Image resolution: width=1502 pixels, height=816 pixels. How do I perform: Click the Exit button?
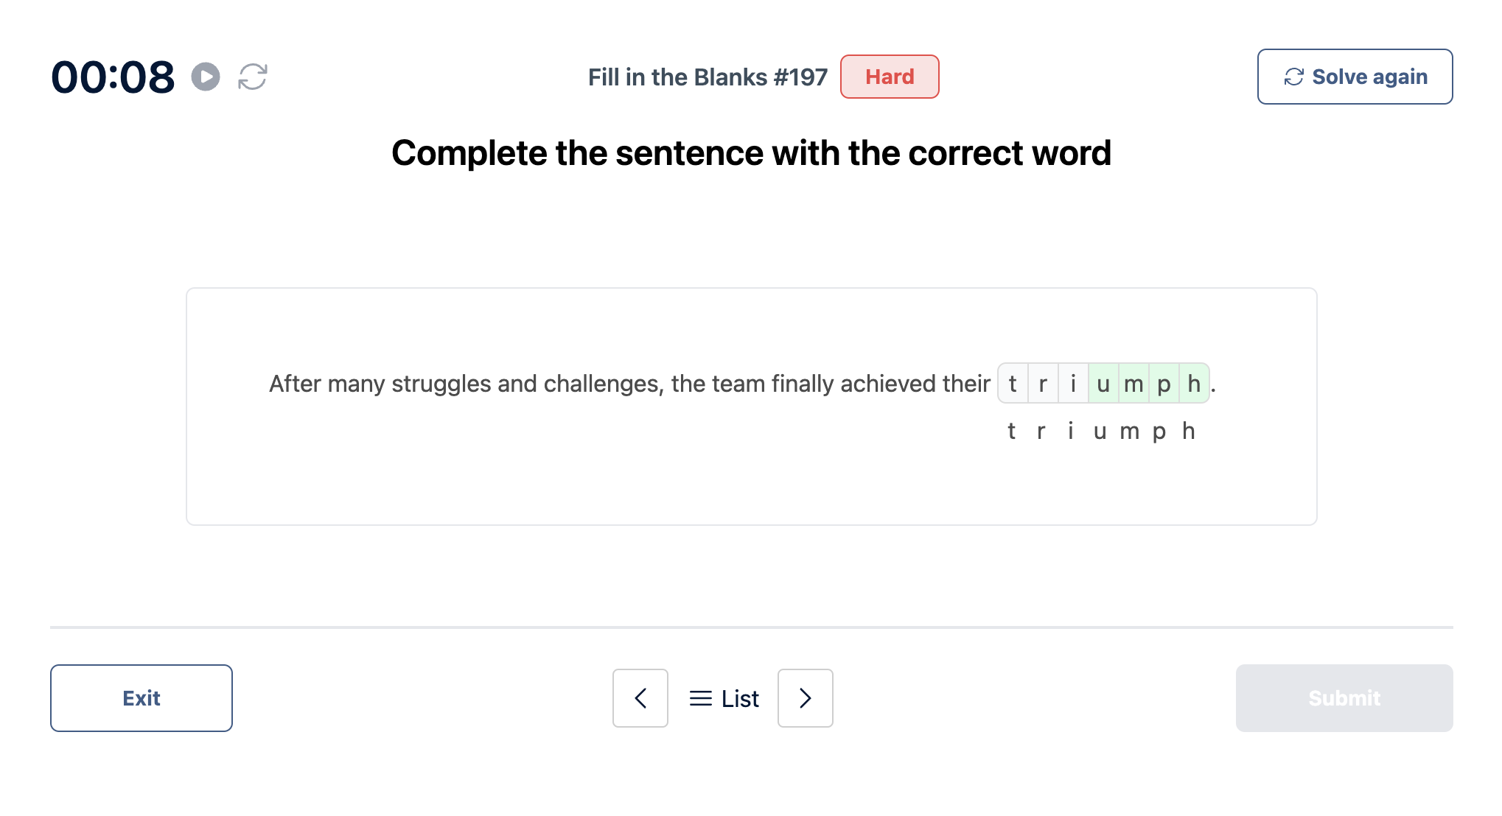tap(142, 697)
